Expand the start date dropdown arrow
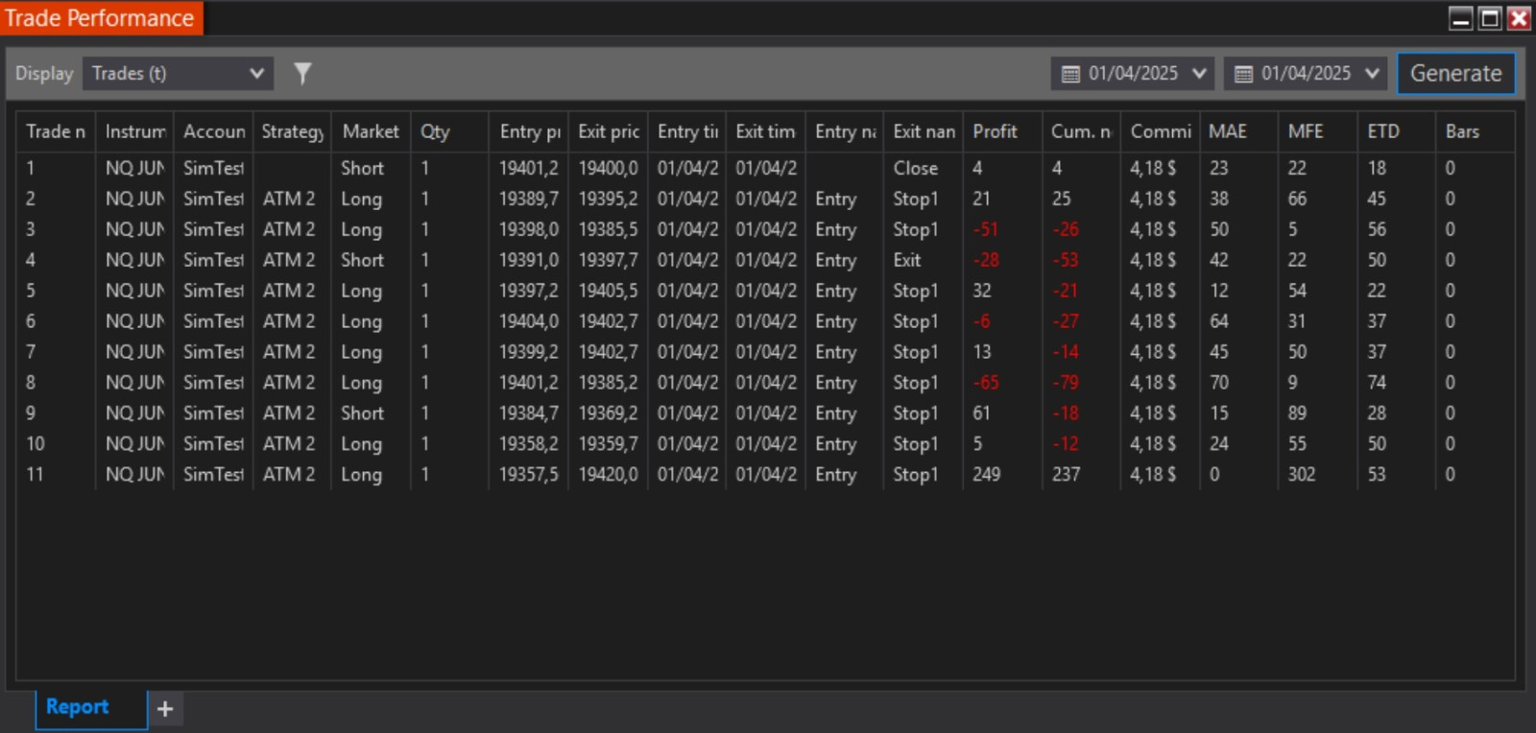The width and height of the screenshot is (1536, 733). [1199, 73]
